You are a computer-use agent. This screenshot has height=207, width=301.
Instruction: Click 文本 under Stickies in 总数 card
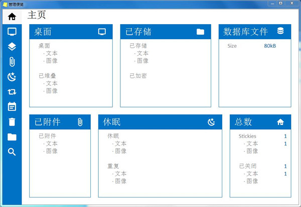coord(252,144)
